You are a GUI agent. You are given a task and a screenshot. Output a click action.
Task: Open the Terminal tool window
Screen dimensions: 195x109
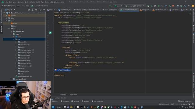point(75,101)
